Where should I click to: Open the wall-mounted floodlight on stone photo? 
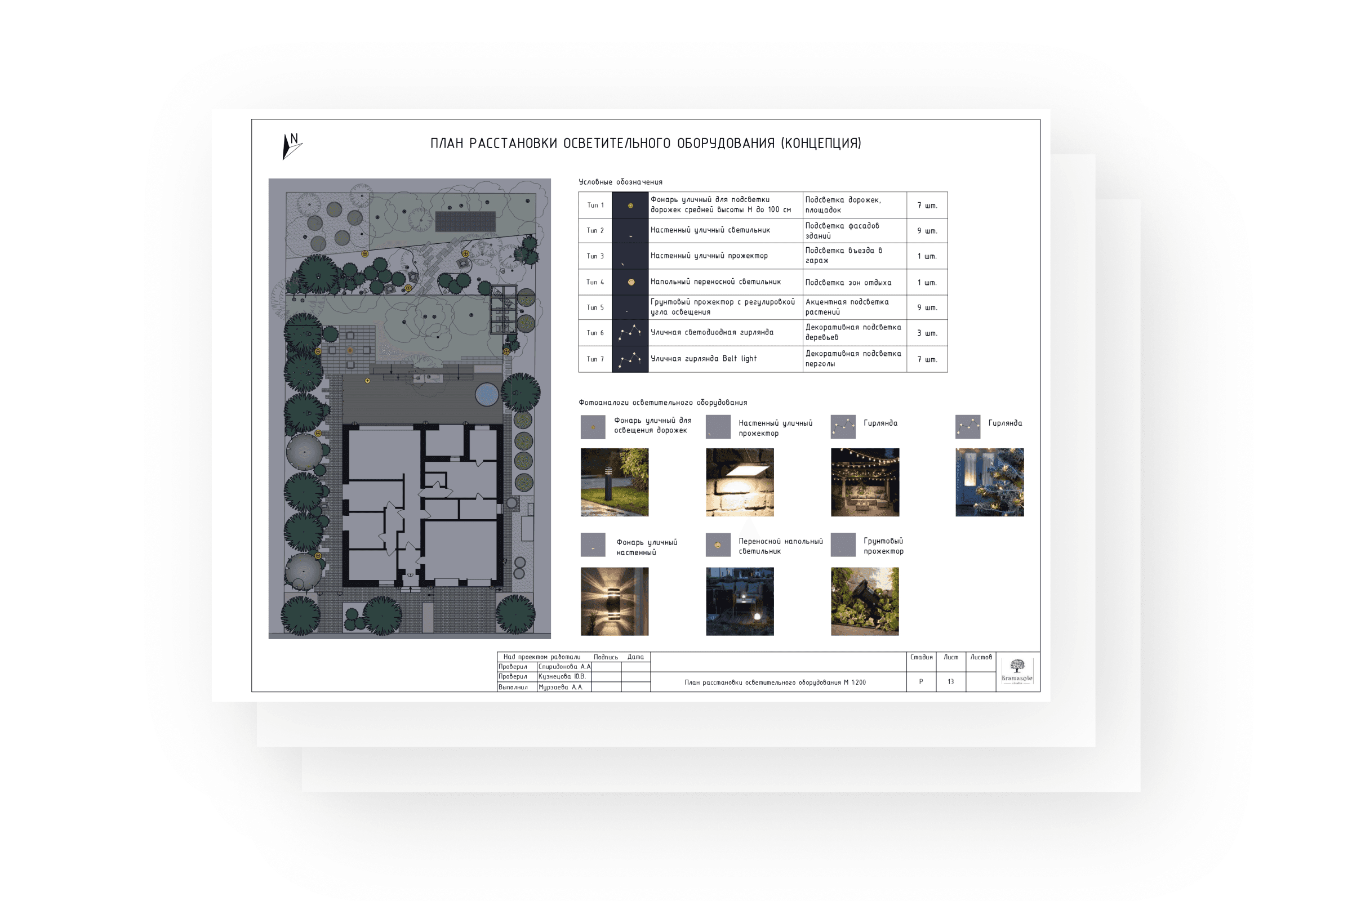tap(739, 482)
